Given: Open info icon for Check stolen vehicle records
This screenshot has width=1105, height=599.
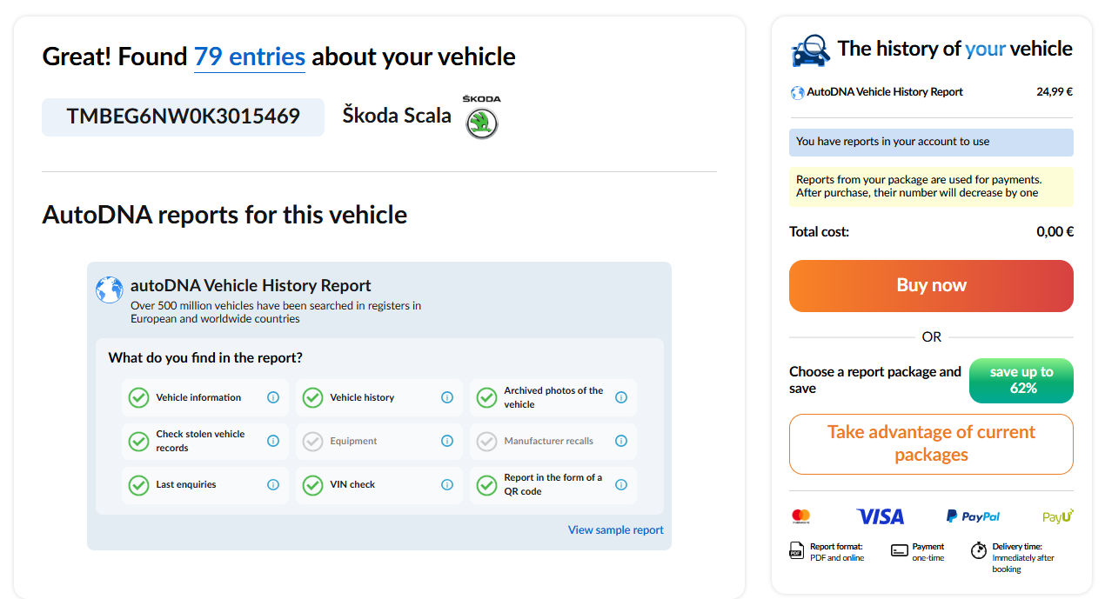Looking at the screenshot, I should [273, 441].
